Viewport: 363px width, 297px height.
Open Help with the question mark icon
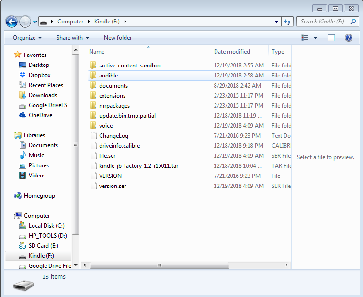(349, 38)
